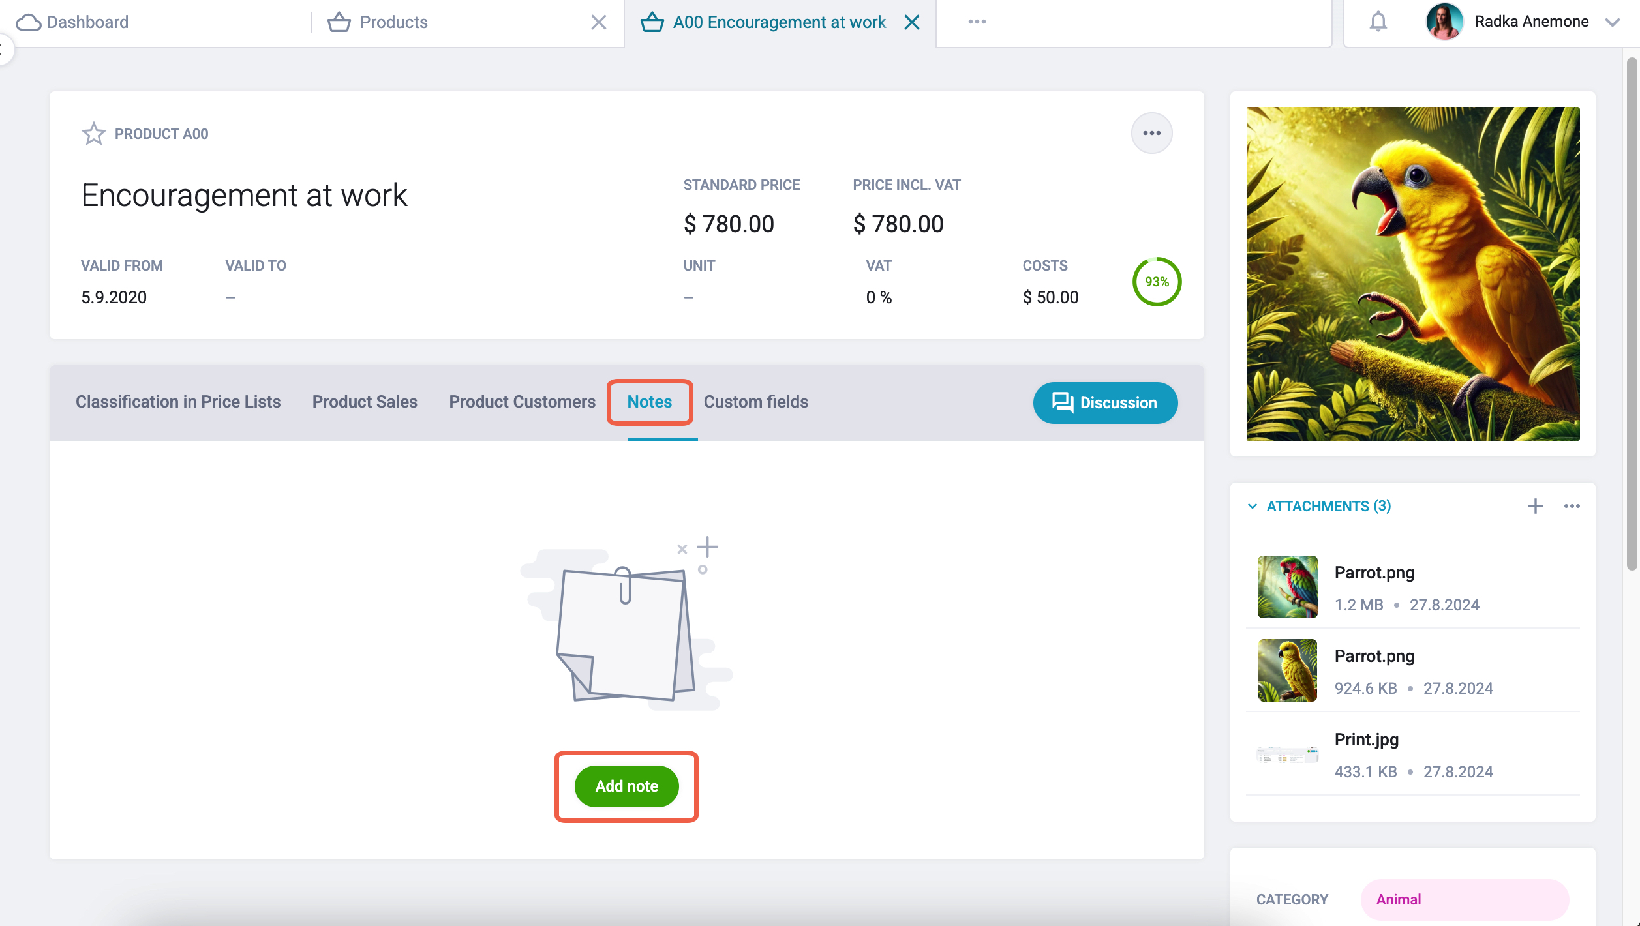Open the yellow Parrot.png thumbnail 924.6 KB
This screenshot has width=1640, height=926.
(x=1288, y=670)
